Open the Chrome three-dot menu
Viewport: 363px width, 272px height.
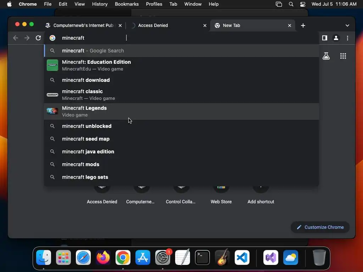347,38
